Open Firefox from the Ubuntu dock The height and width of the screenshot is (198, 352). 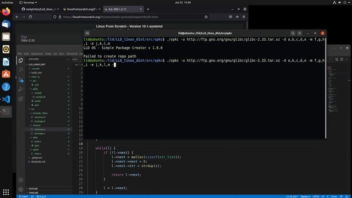(x=6, y=12)
